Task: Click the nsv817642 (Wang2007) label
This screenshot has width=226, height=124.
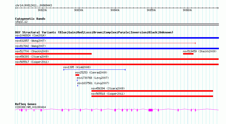Action: (x=30, y=46)
